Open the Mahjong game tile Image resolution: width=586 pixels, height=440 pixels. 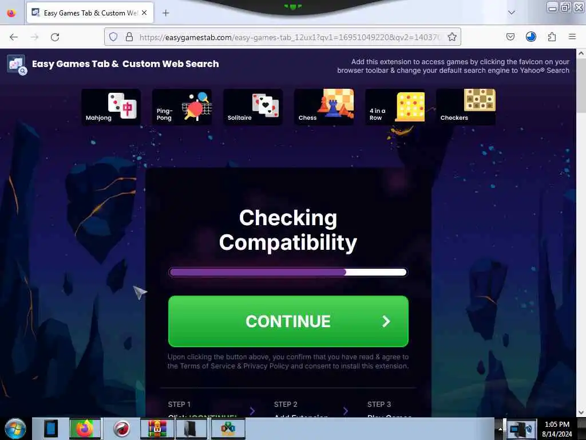[x=111, y=107]
